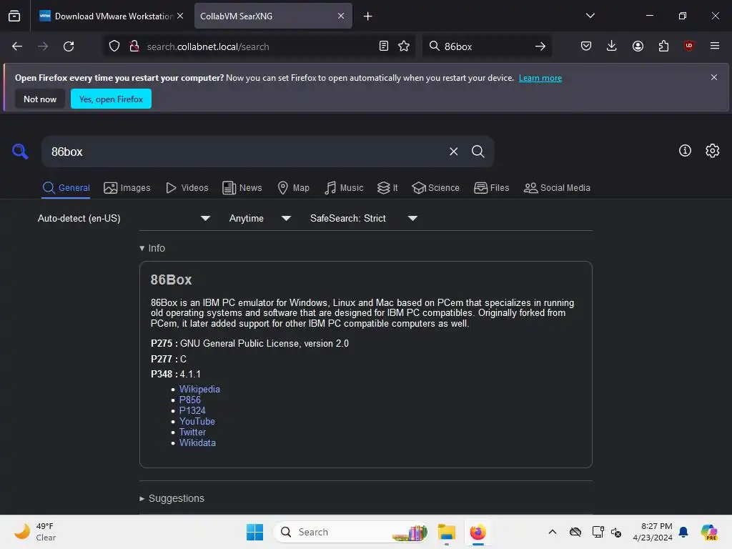Open uBlock Origin extension icon
The height and width of the screenshot is (549, 732).
[x=688, y=46]
